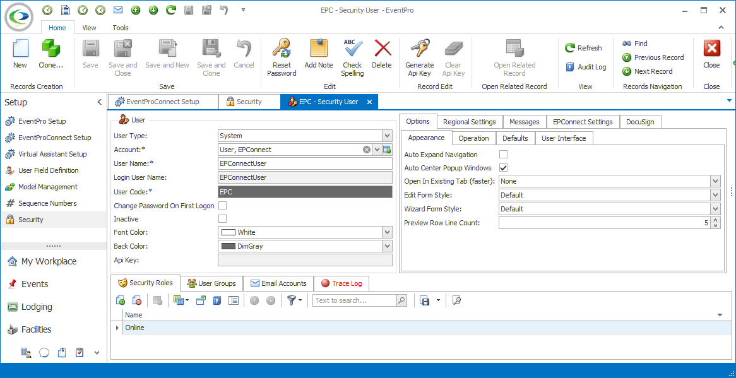This screenshot has width=736, height=378.
Task: Open the Trace Log tab
Action: pos(341,283)
